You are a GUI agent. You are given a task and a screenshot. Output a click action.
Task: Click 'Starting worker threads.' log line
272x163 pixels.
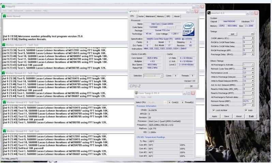coord(32,40)
